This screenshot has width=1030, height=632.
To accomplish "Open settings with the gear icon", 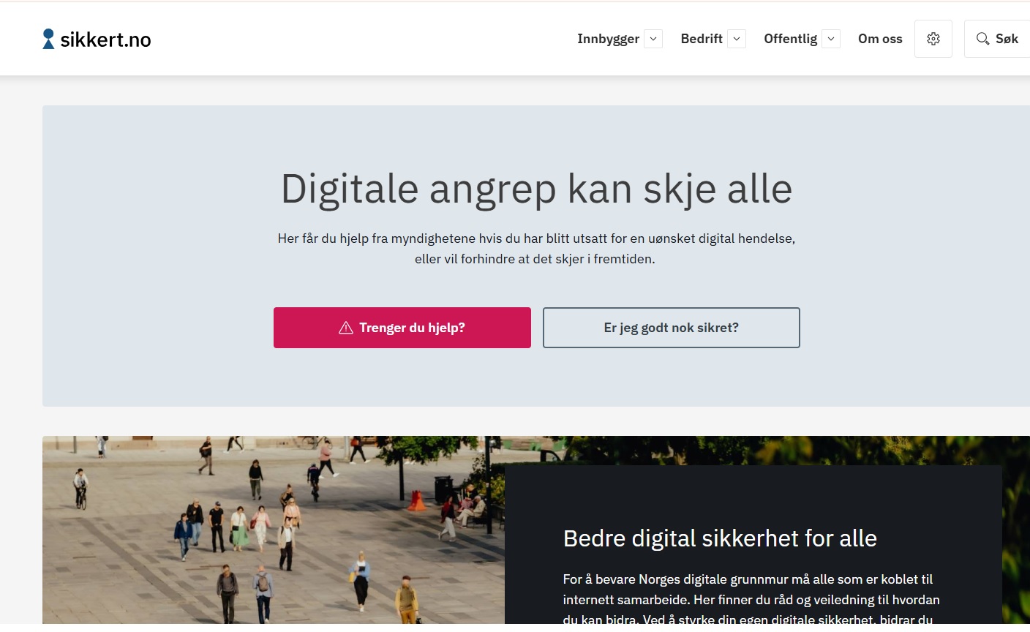I will tap(933, 39).
